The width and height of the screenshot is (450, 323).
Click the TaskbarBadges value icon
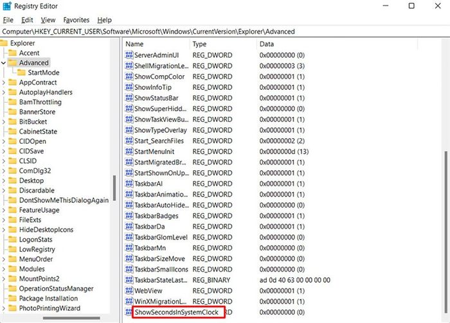pos(129,216)
